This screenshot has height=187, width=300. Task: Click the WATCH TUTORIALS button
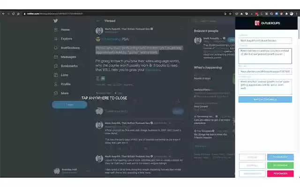click(x=265, y=100)
